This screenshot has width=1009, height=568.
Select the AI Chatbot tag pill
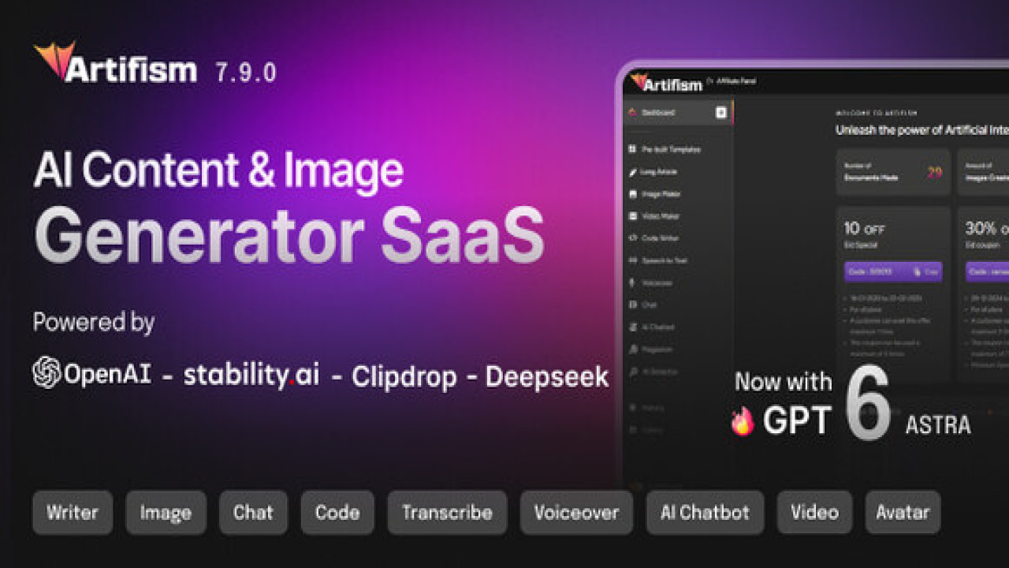click(705, 513)
